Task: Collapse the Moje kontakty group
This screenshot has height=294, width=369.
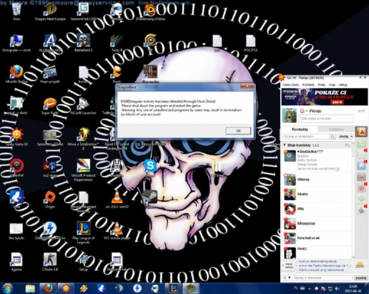Action: (x=284, y=145)
